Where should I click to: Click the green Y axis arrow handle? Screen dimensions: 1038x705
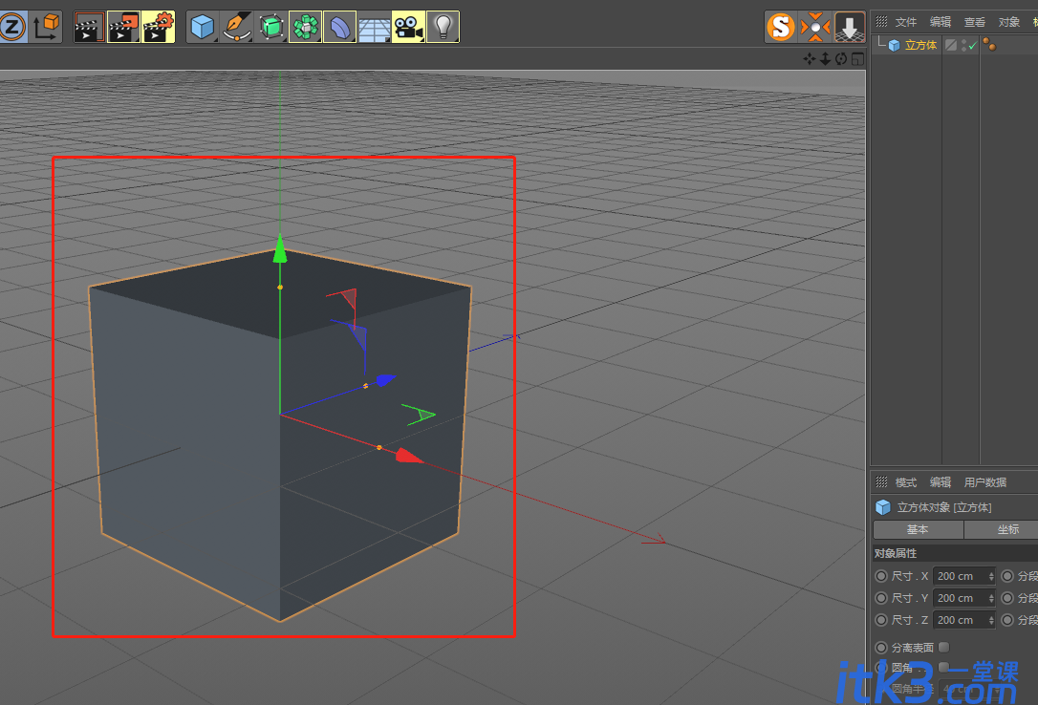click(x=280, y=248)
